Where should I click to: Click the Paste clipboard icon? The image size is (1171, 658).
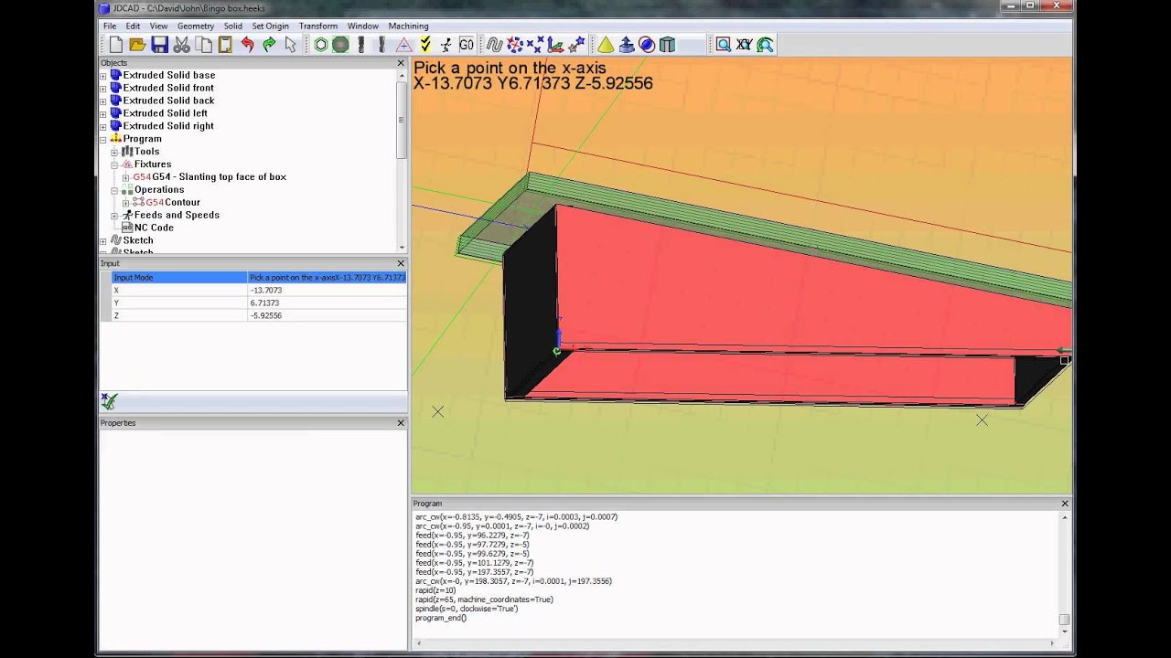tap(225, 44)
